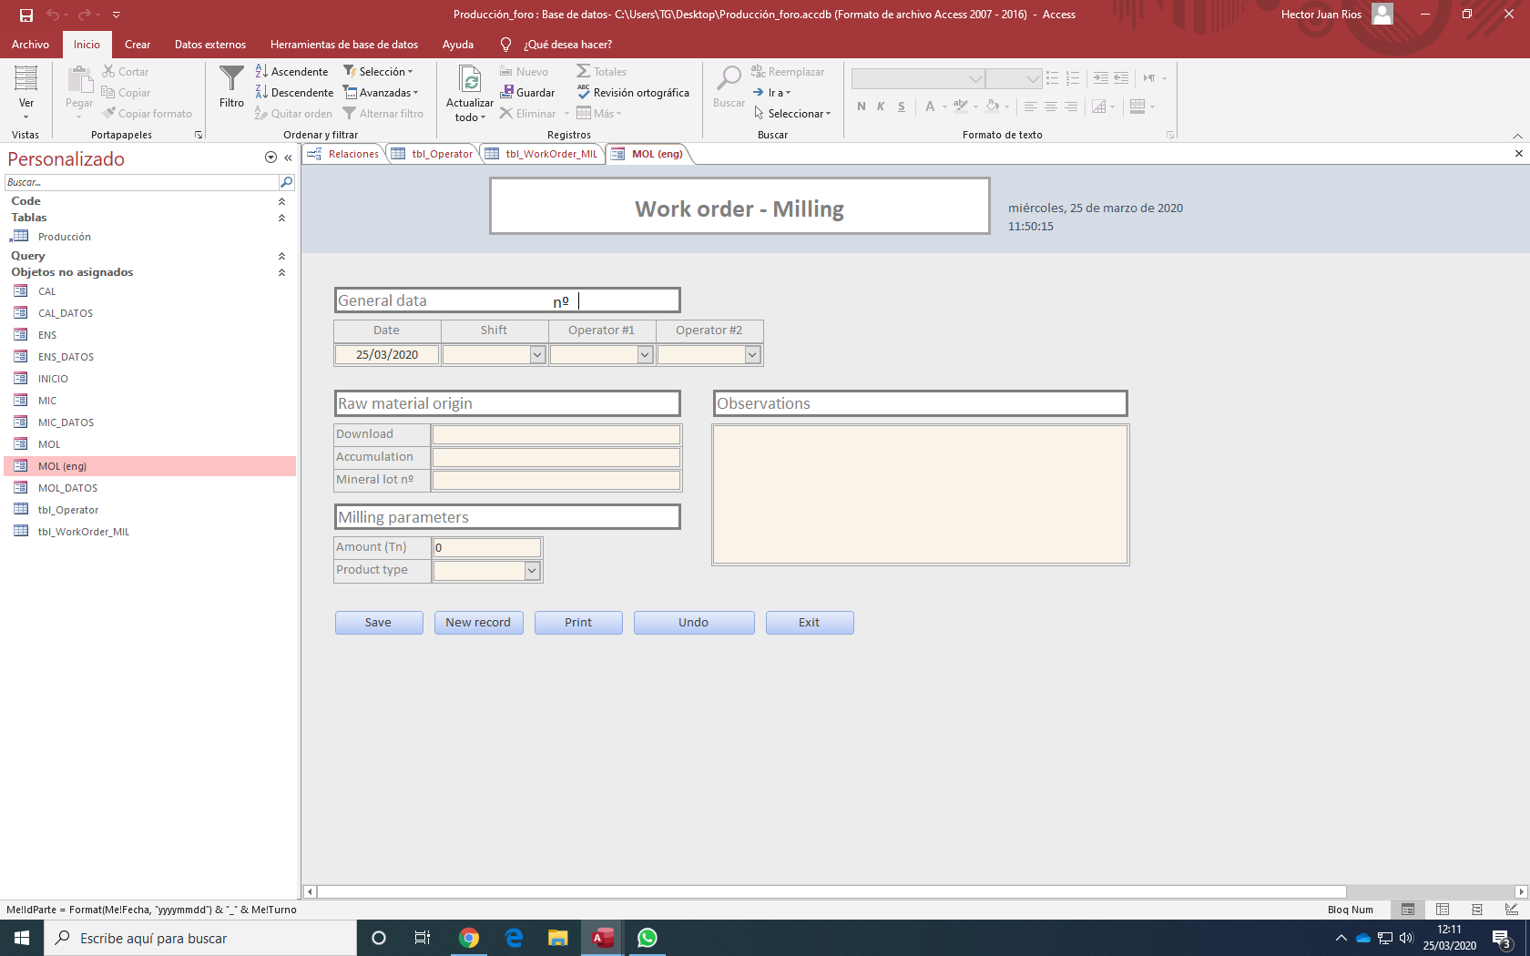Click the Observations text area

pos(921,494)
